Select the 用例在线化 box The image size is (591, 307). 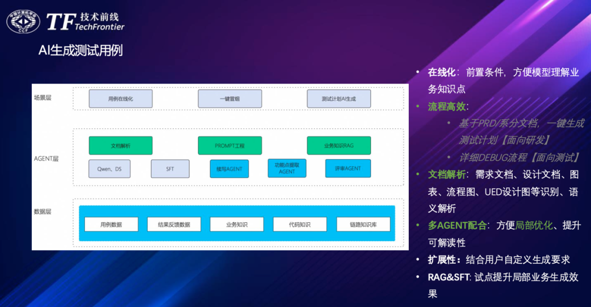point(120,99)
